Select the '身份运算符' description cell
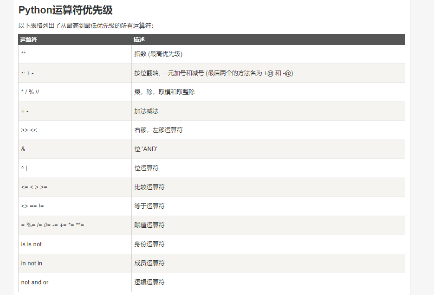434x295 pixels. [268, 245]
